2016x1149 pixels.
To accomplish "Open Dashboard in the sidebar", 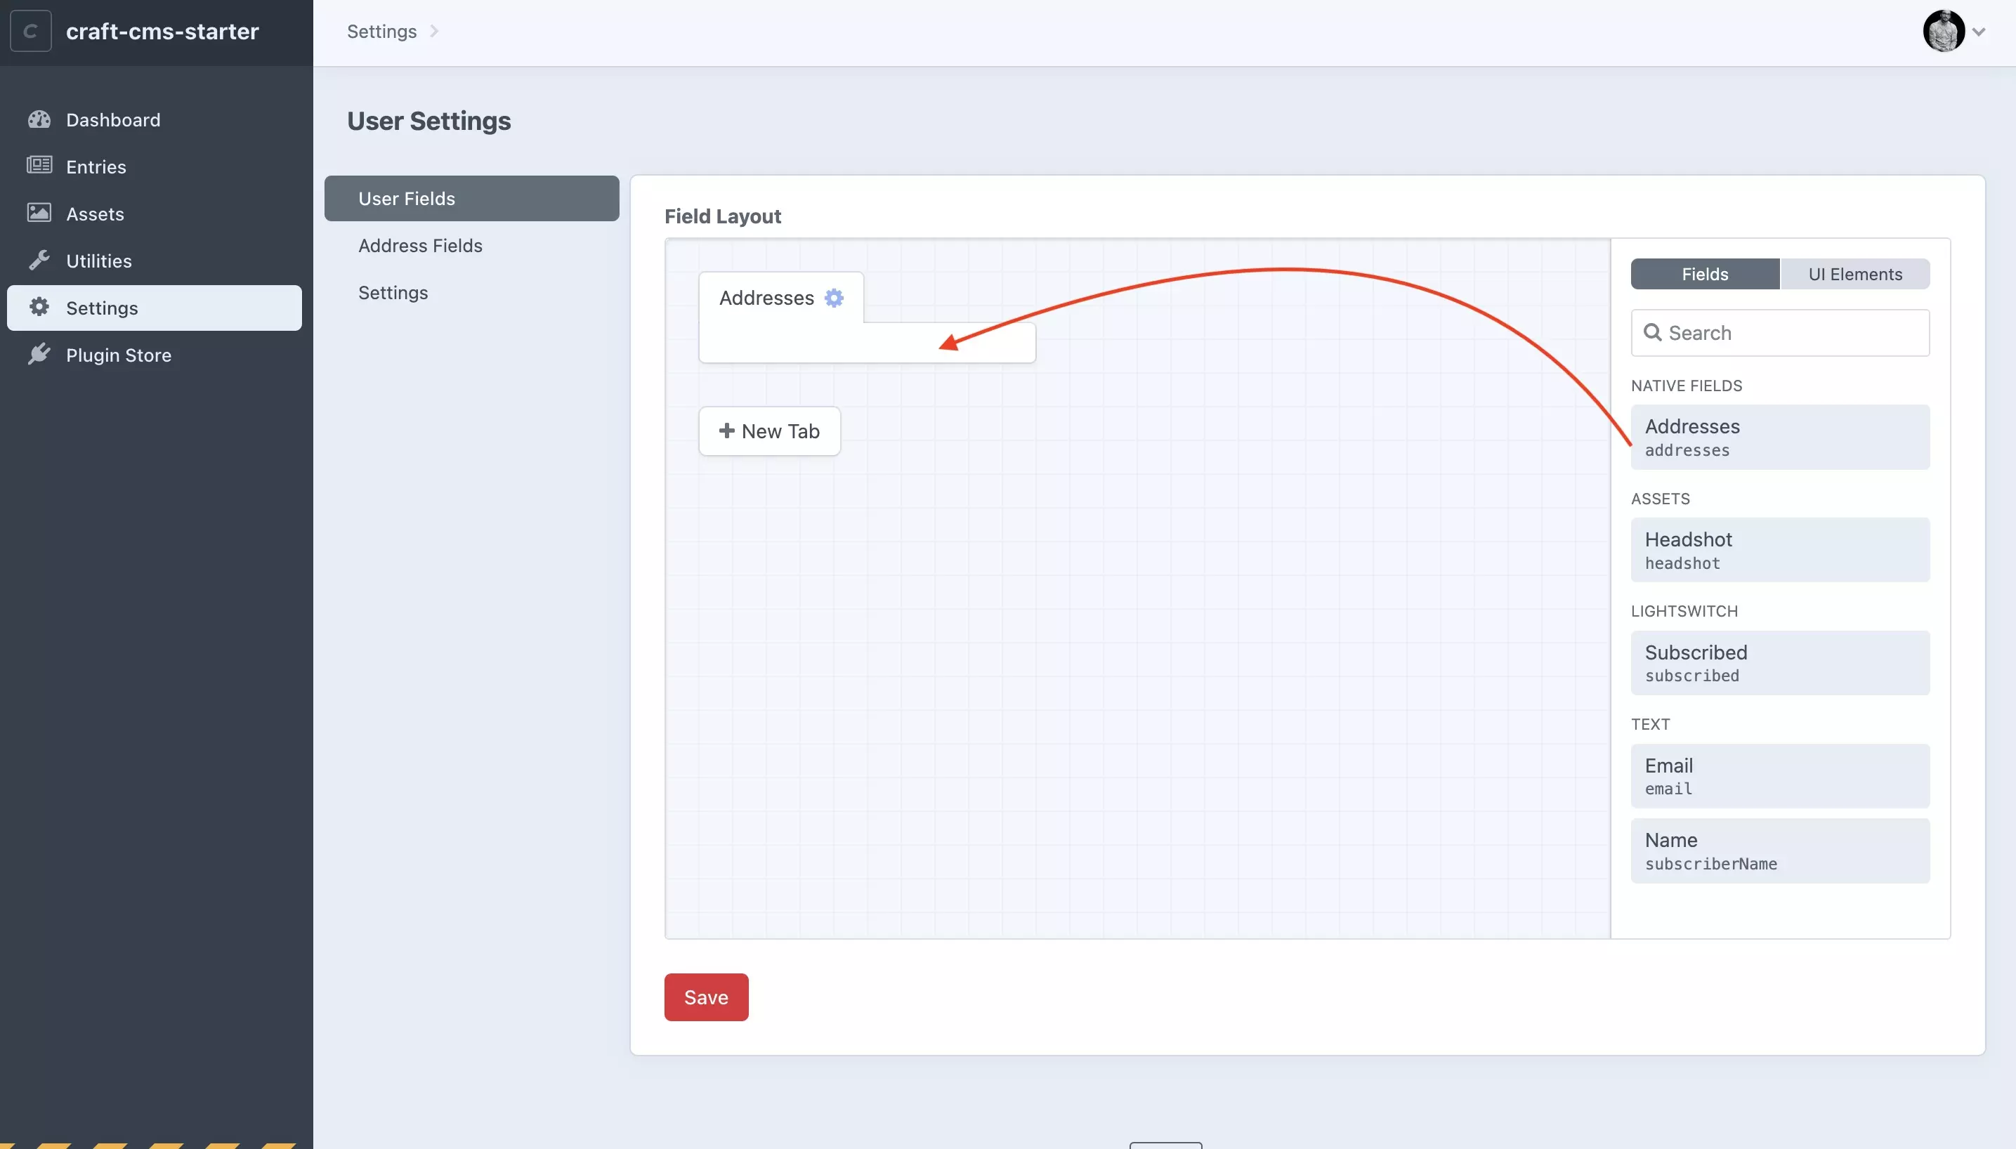I will coord(155,119).
